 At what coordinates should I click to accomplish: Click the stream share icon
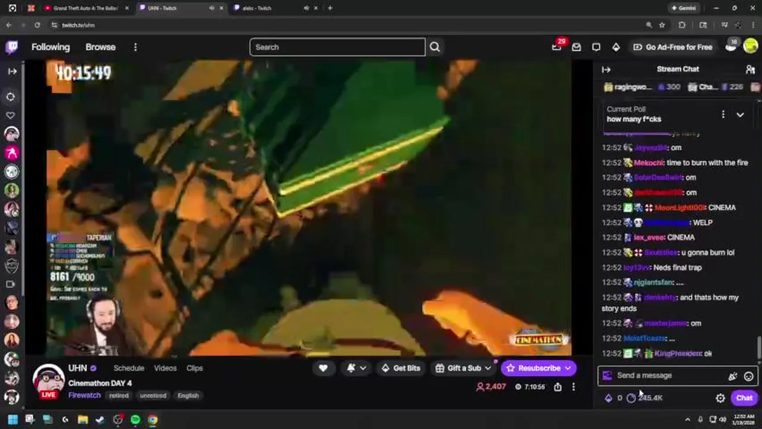click(x=557, y=387)
